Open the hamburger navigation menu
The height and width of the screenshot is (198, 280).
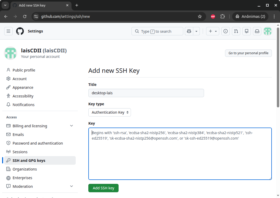8,31
